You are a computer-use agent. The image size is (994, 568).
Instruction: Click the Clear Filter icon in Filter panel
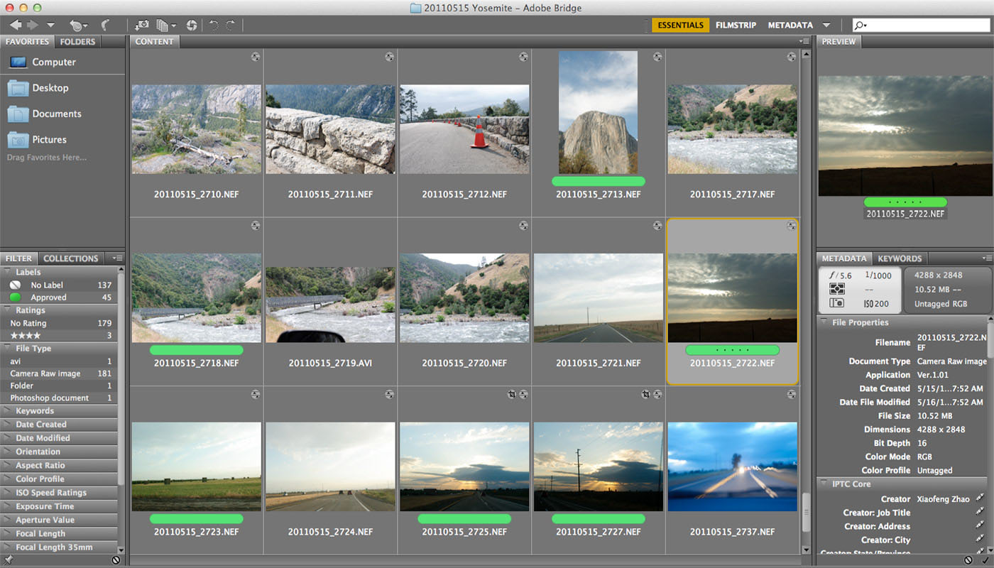pyautogui.click(x=116, y=560)
